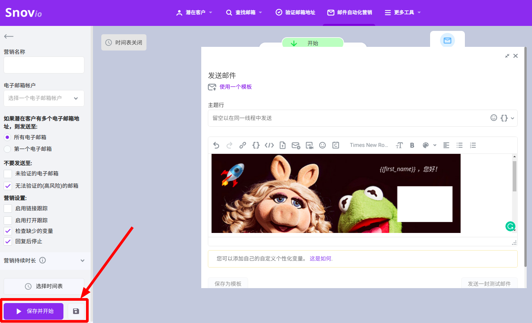Open 潜在客户 menu

pyautogui.click(x=194, y=13)
